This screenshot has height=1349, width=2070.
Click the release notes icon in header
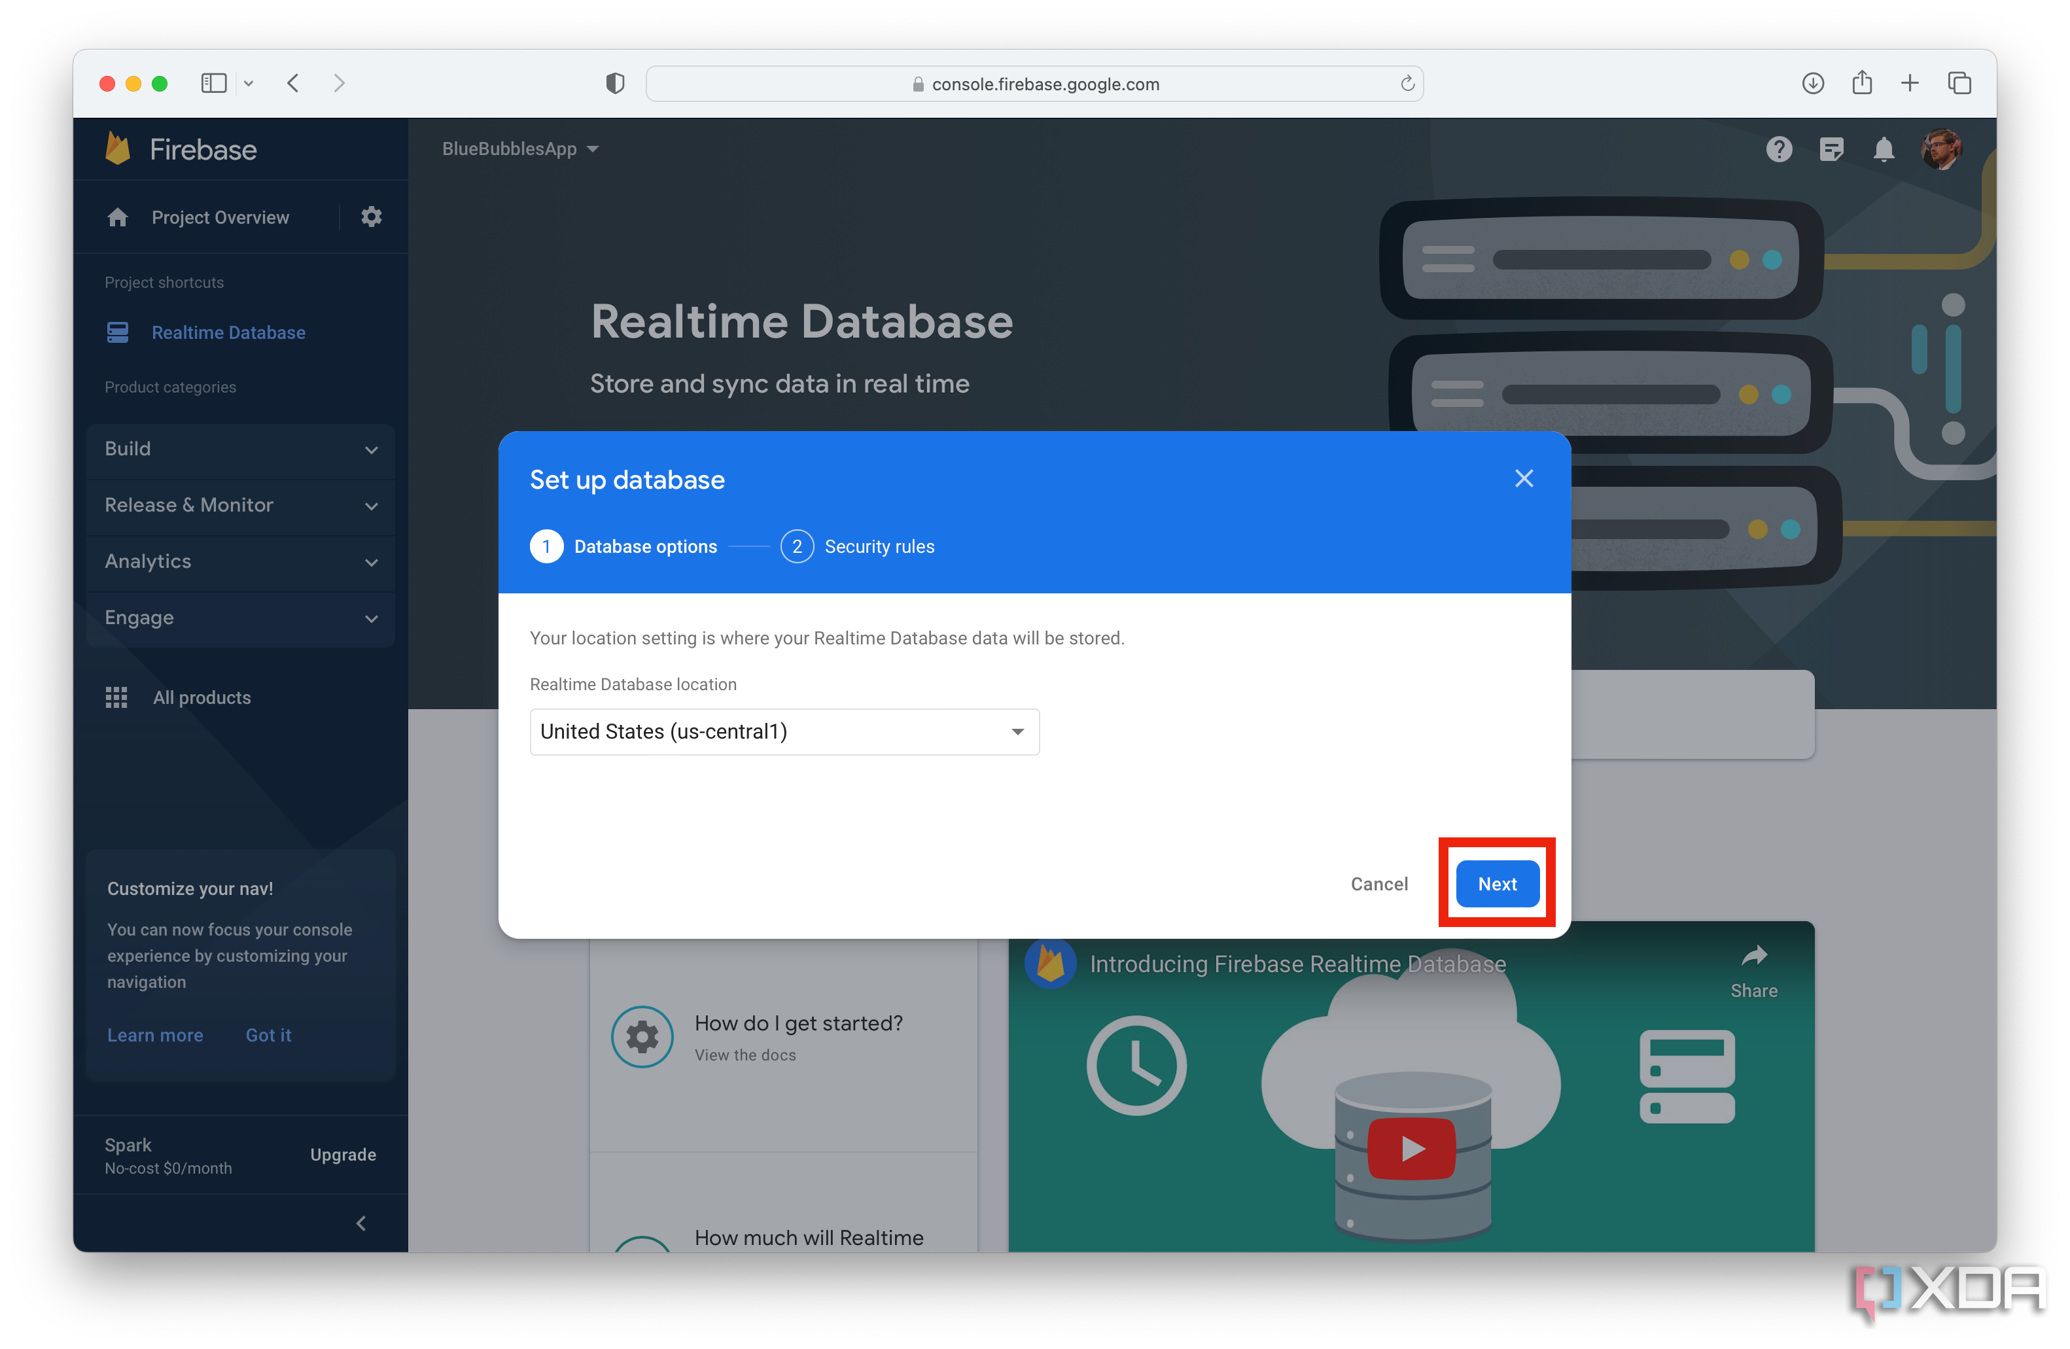point(1831,150)
